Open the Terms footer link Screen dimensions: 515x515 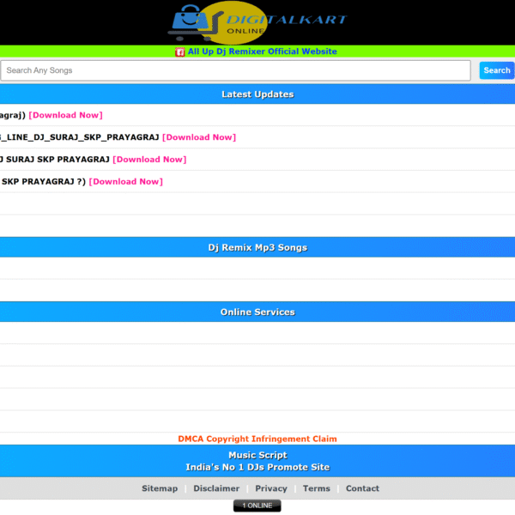[316, 488]
